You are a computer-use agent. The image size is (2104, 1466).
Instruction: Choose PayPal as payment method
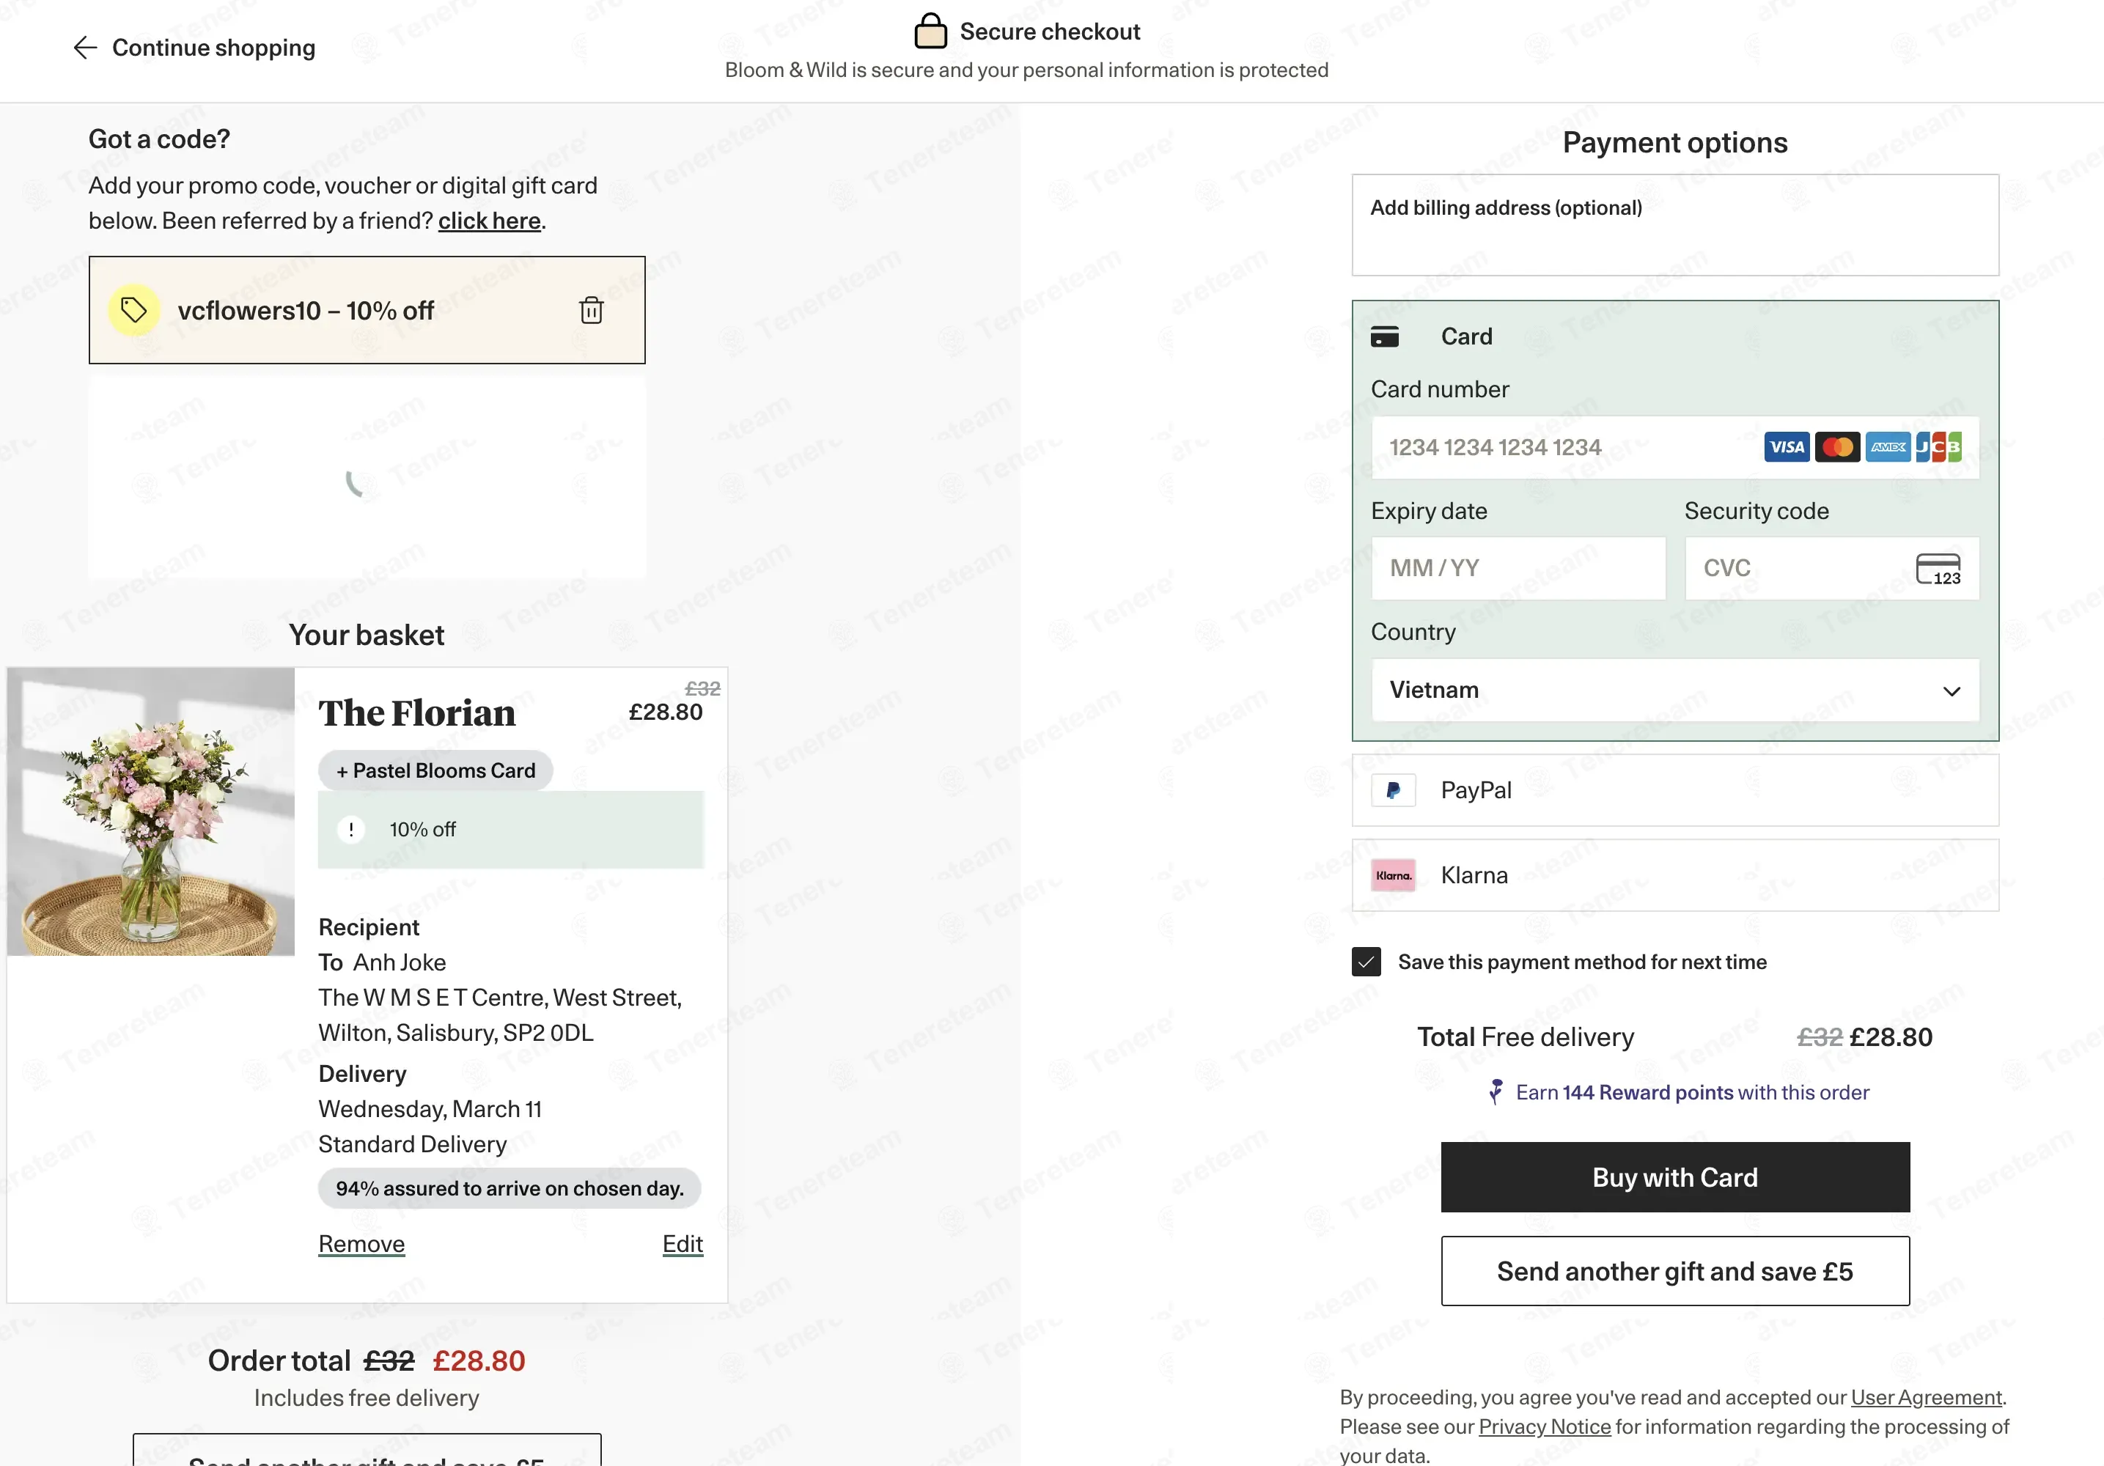1674,790
